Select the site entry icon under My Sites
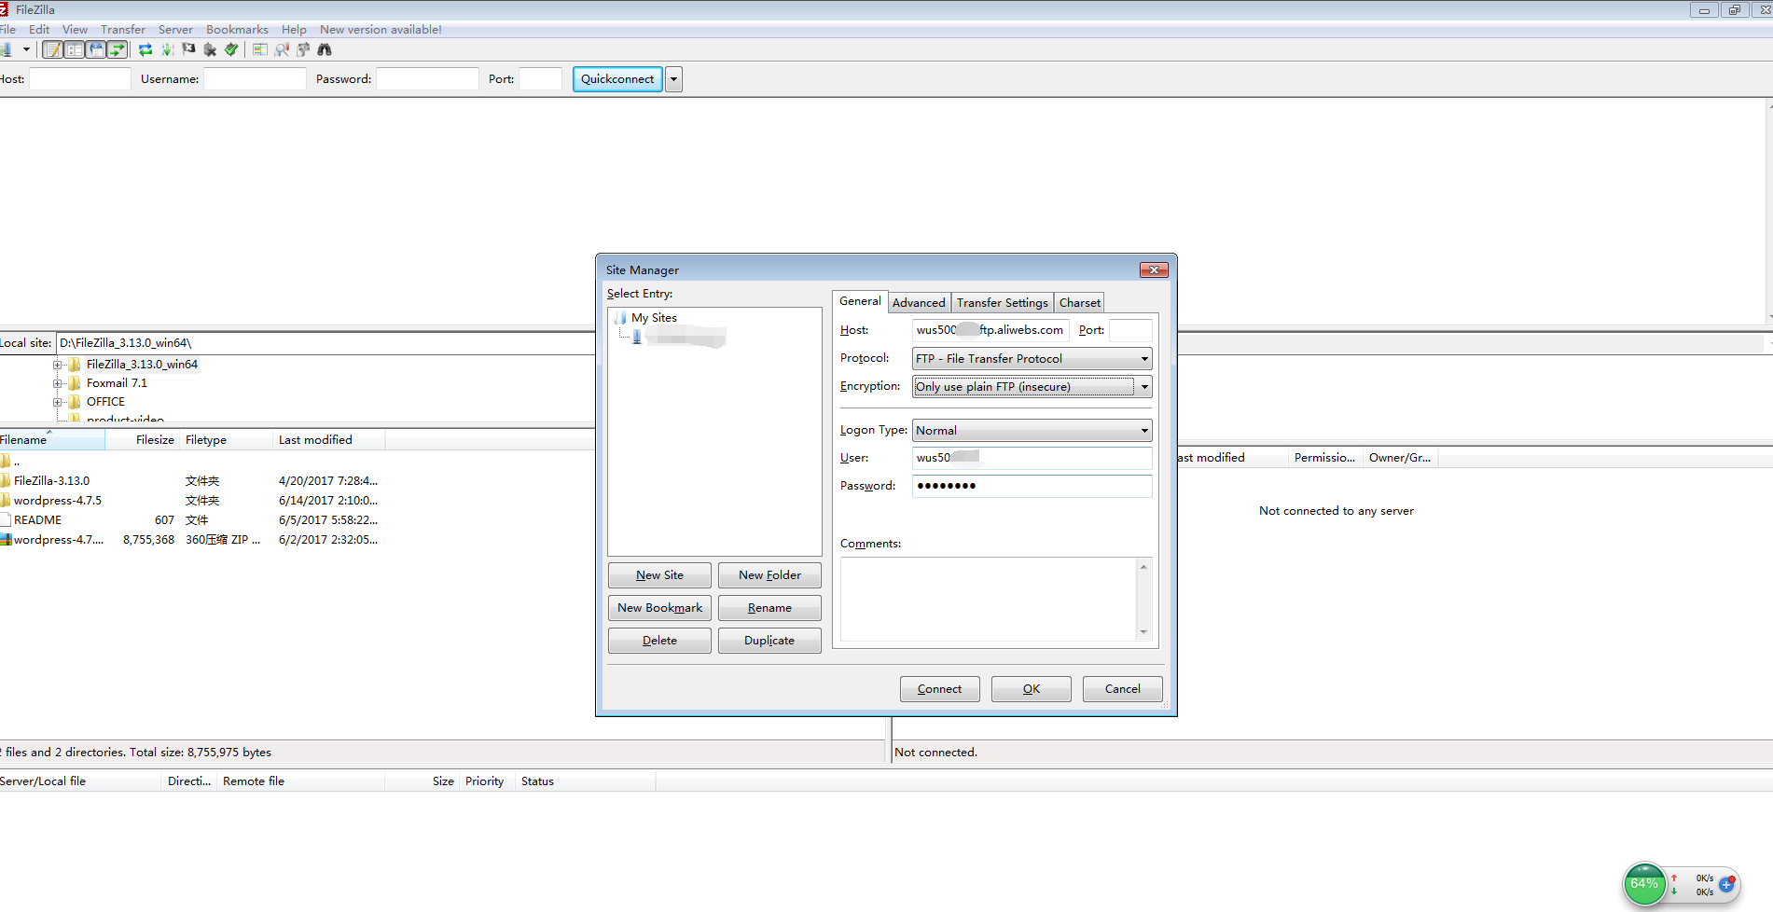Viewport: 1773px width, 912px height. [x=637, y=337]
